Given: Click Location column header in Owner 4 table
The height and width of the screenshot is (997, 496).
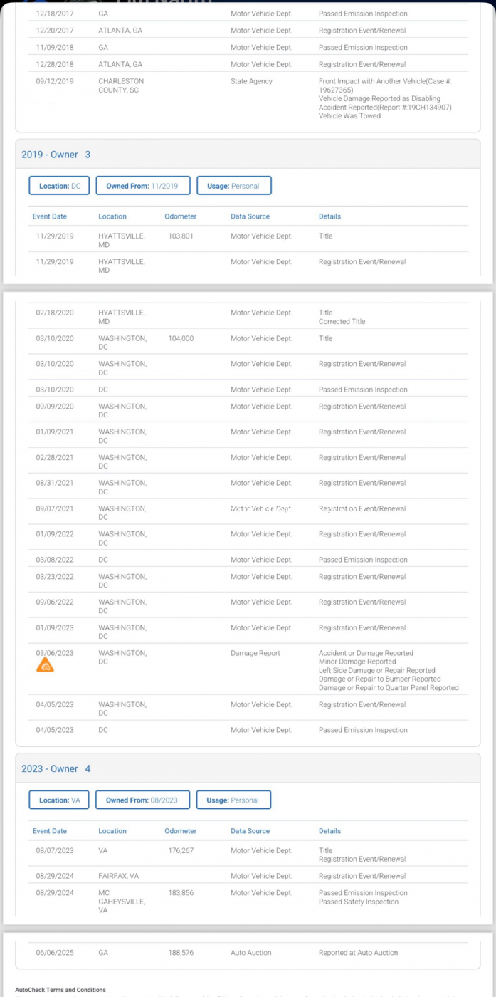Looking at the screenshot, I should (112, 831).
